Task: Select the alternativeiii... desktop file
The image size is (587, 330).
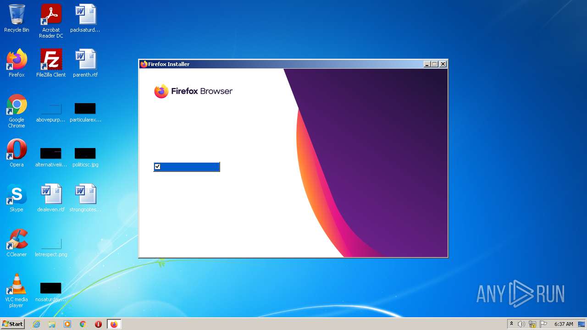Action: pos(51,157)
